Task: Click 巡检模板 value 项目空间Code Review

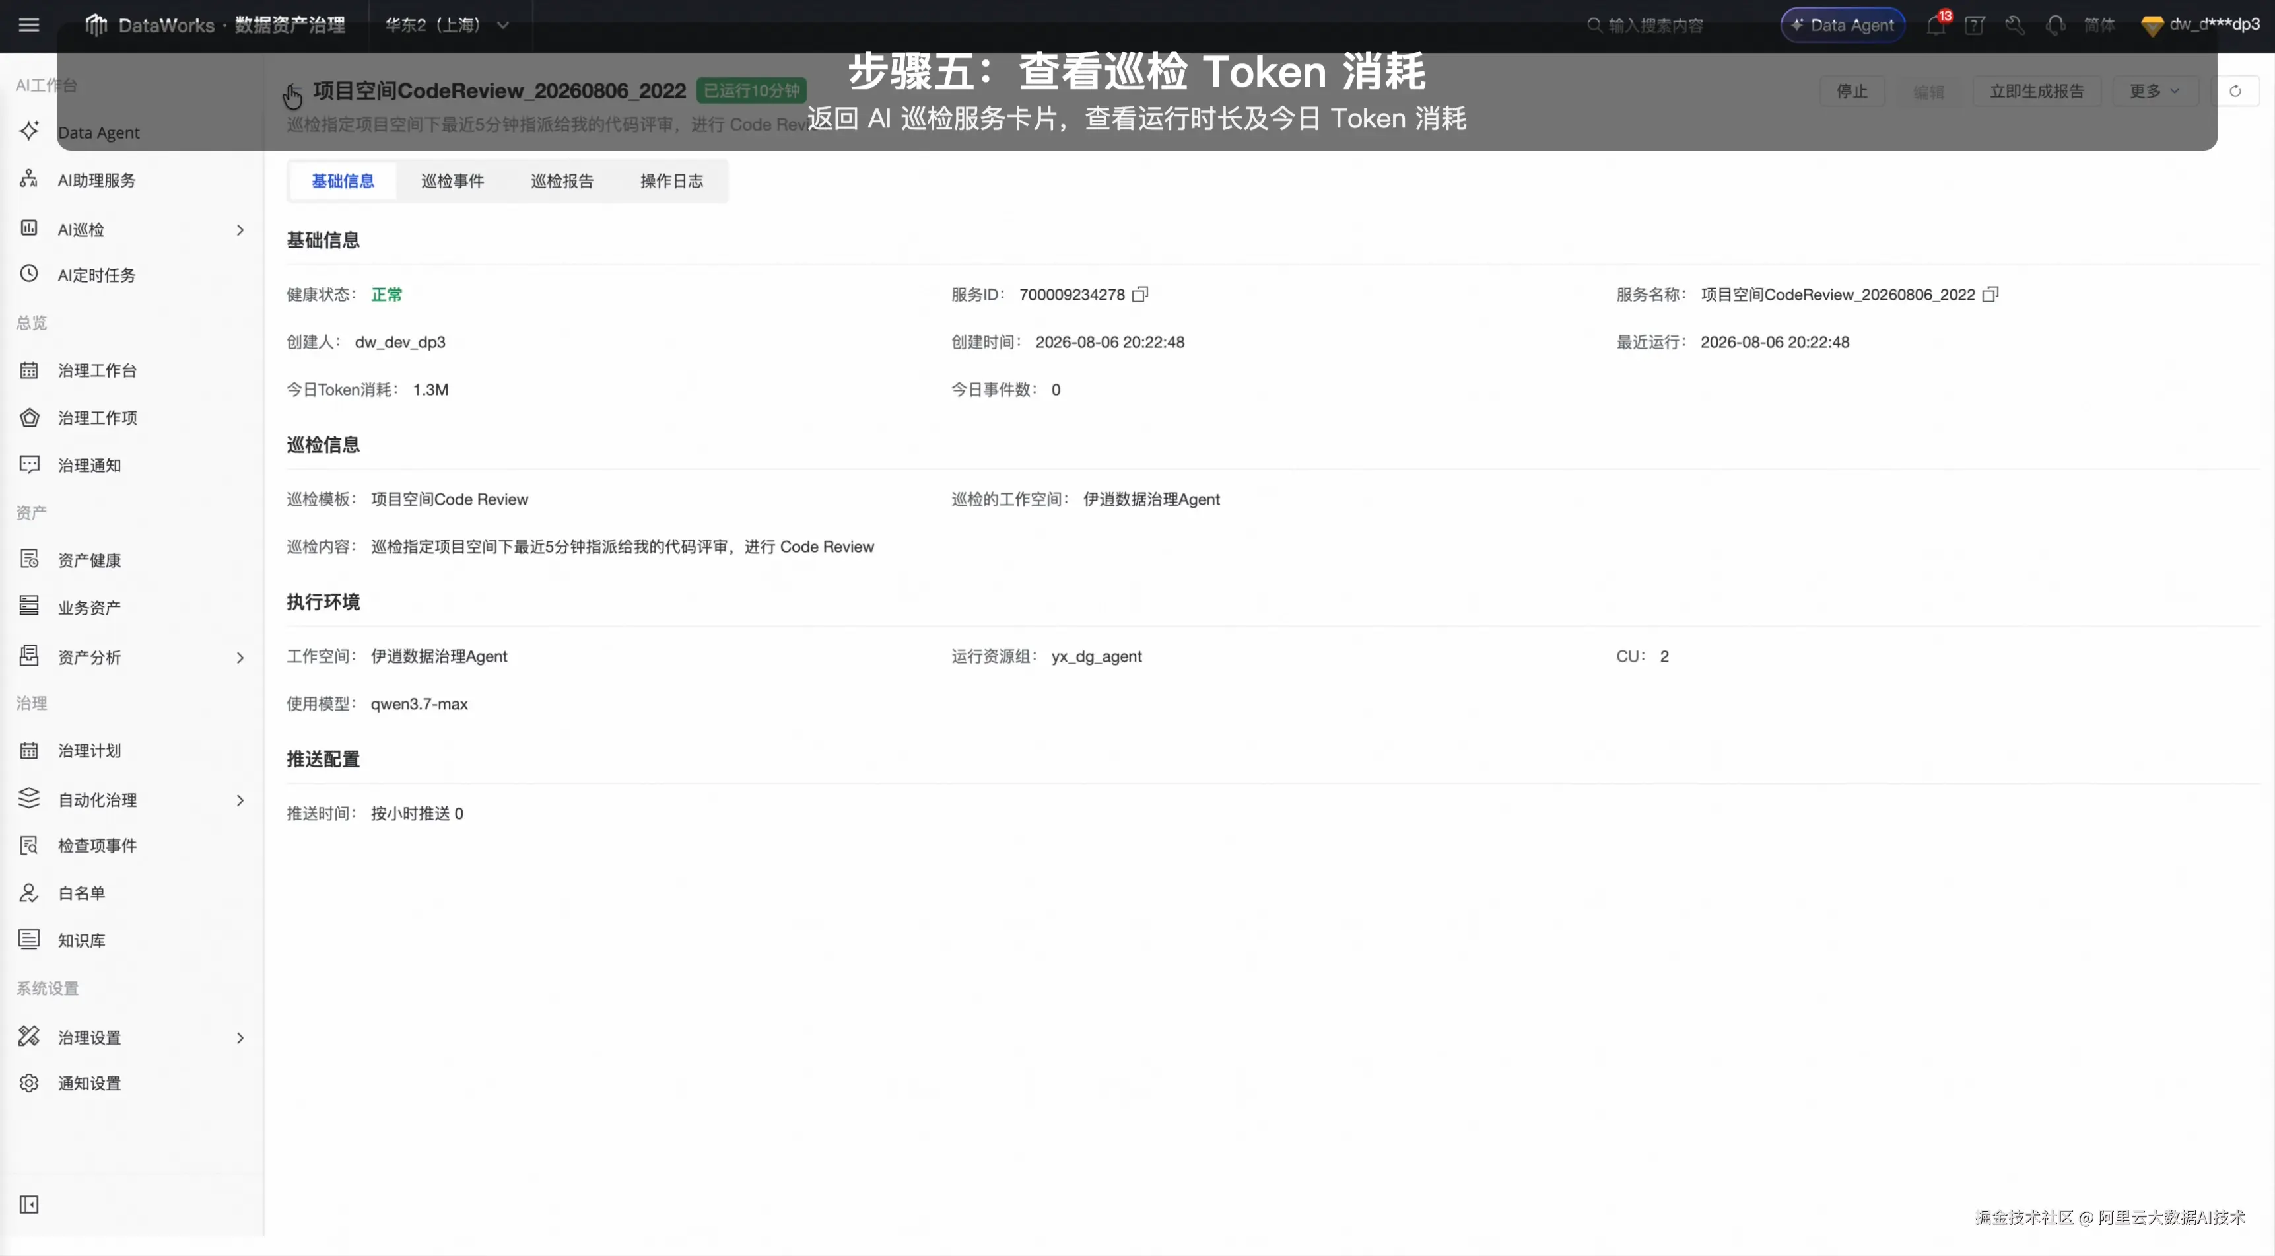Action: coord(450,499)
